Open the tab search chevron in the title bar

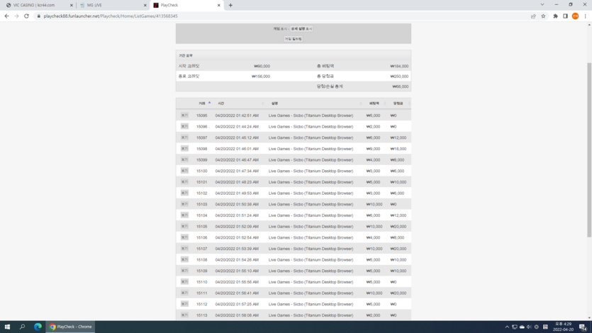pos(542,4)
